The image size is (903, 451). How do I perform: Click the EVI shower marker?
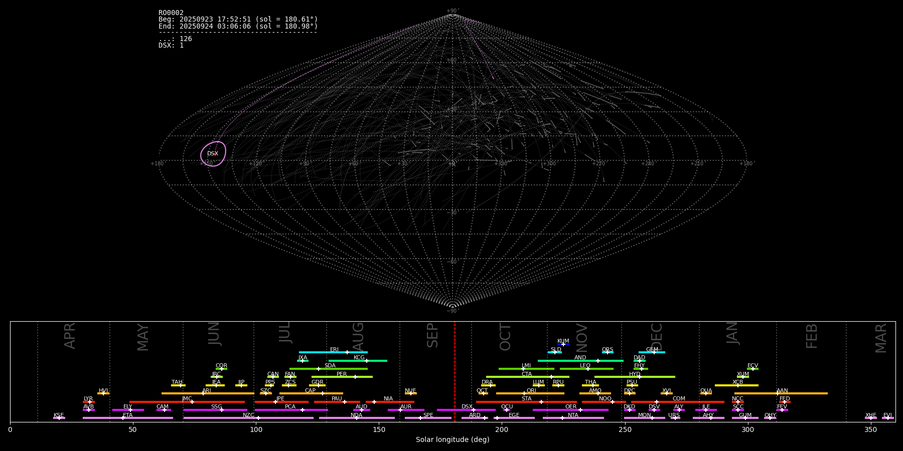[888, 418]
